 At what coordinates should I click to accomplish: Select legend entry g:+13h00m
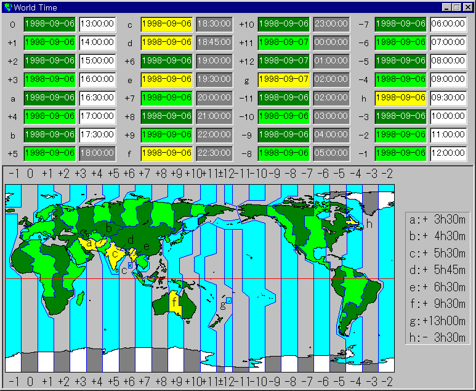click(437, 320)
